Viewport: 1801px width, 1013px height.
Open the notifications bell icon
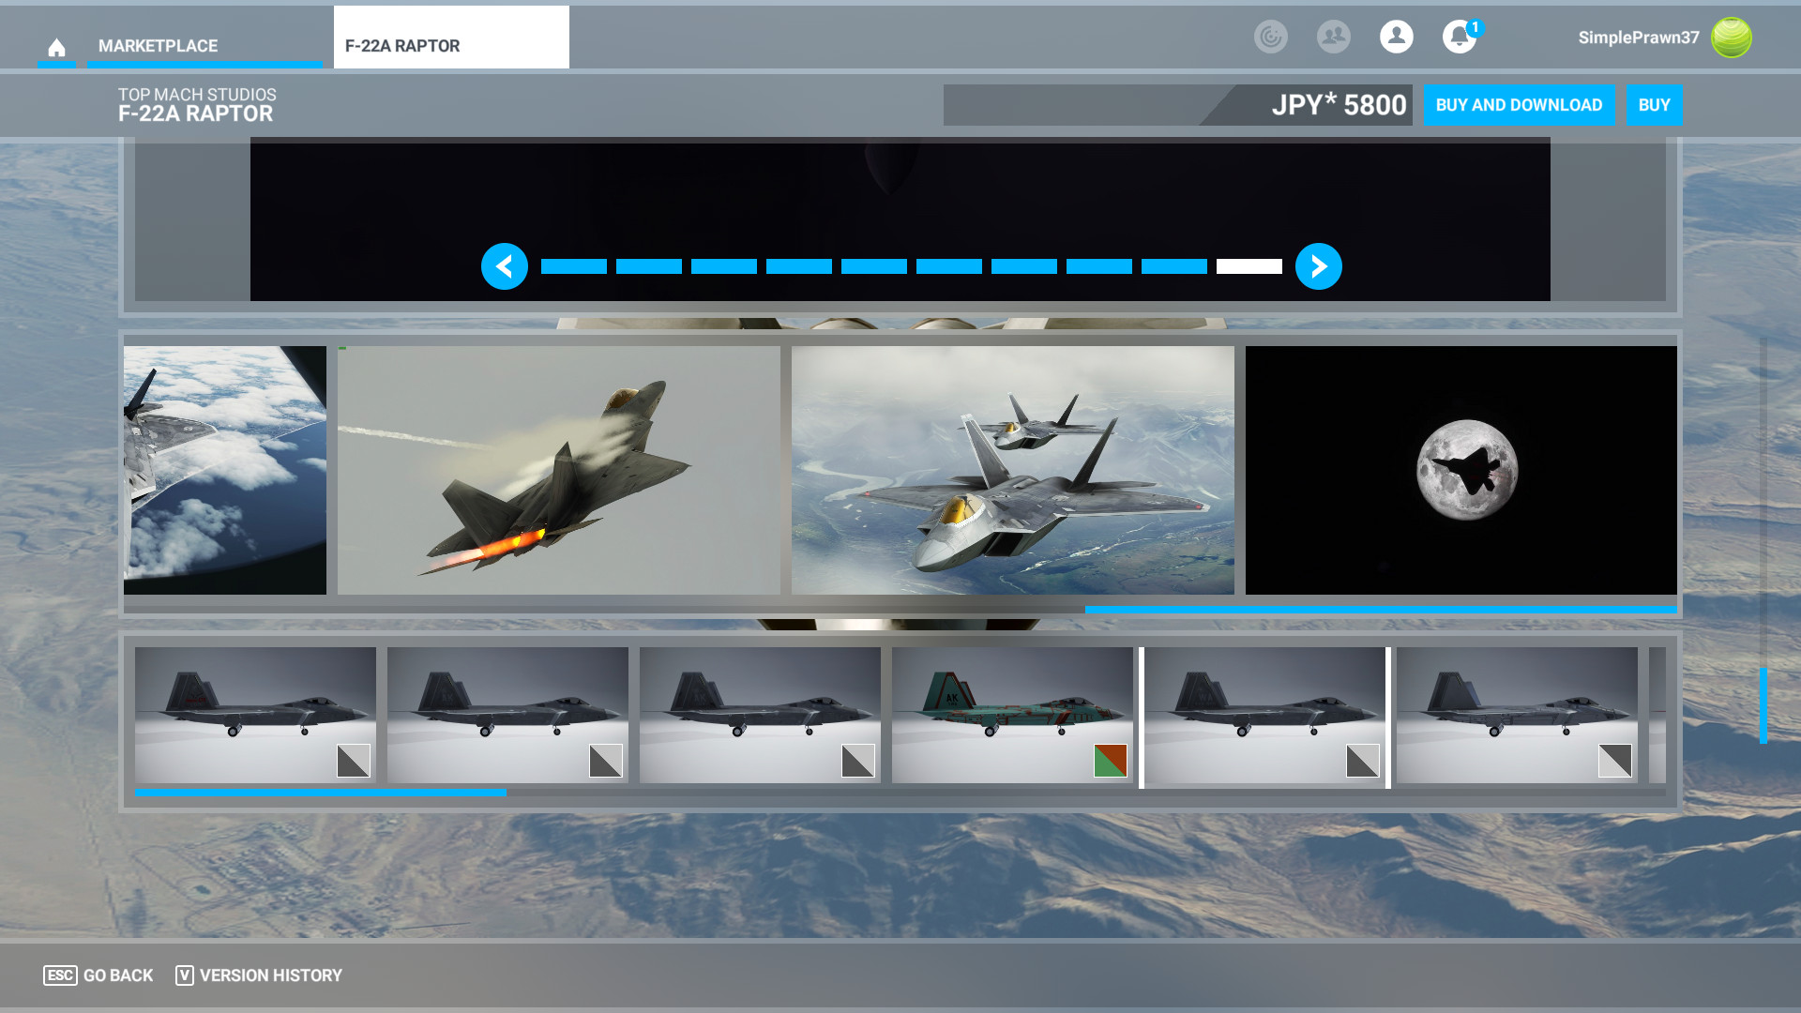1459,38
